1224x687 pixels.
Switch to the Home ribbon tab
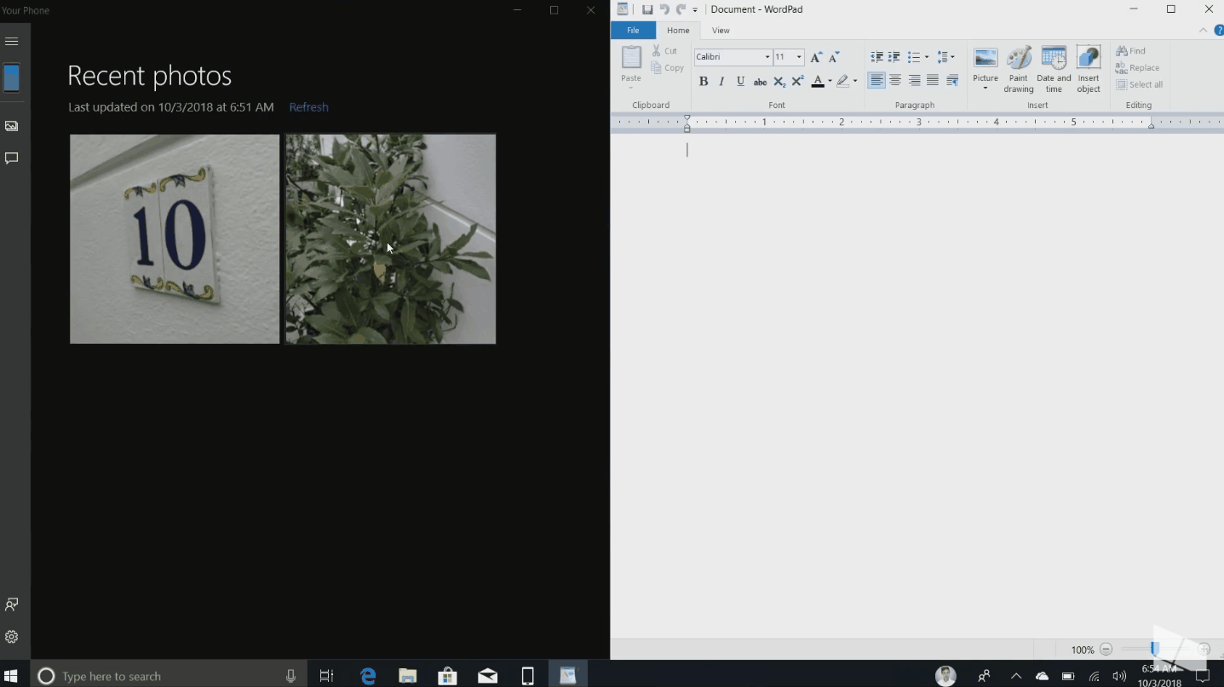click(x=678, y=31)
